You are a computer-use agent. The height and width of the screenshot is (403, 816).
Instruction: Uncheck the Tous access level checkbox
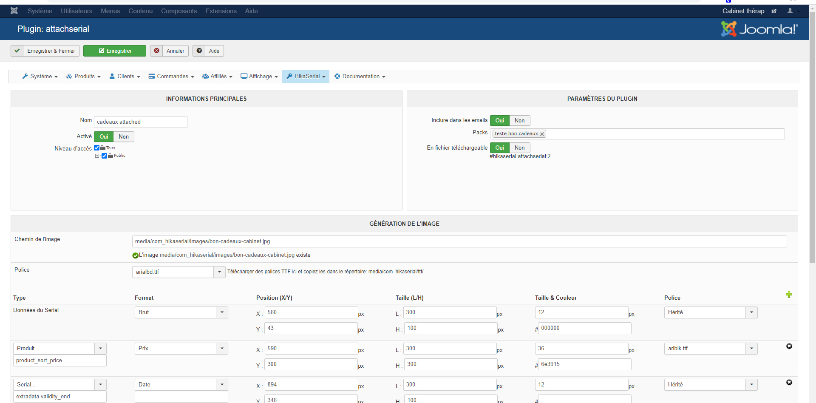97,148
